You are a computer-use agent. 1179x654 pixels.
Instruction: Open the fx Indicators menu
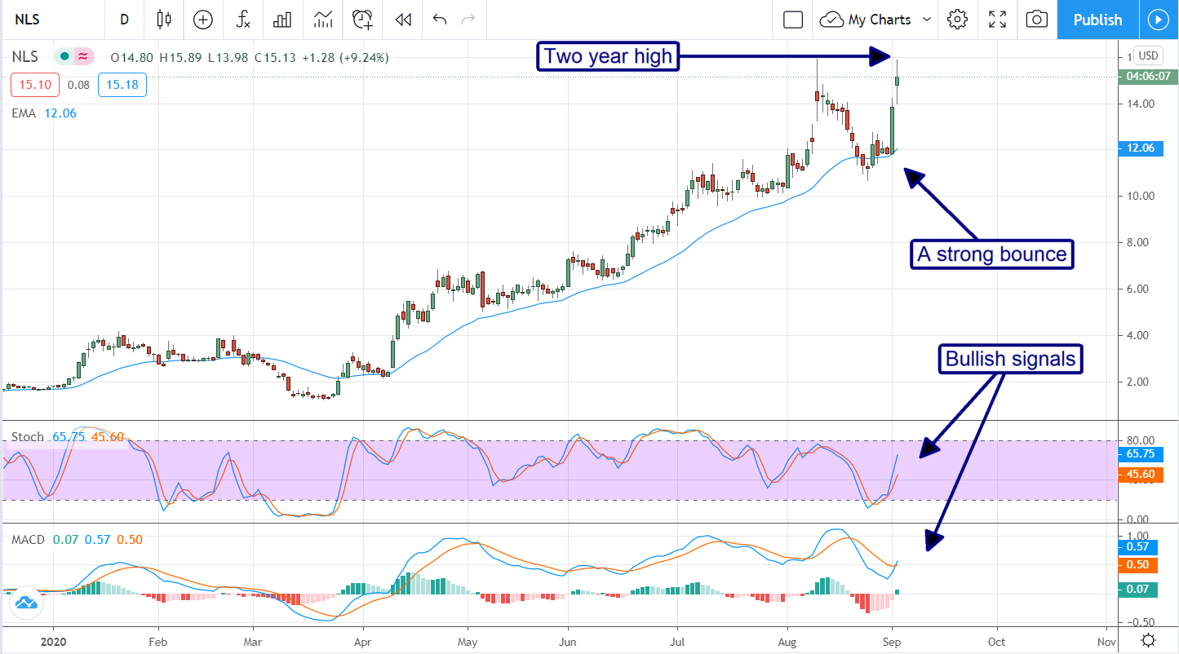coord(243,20)
